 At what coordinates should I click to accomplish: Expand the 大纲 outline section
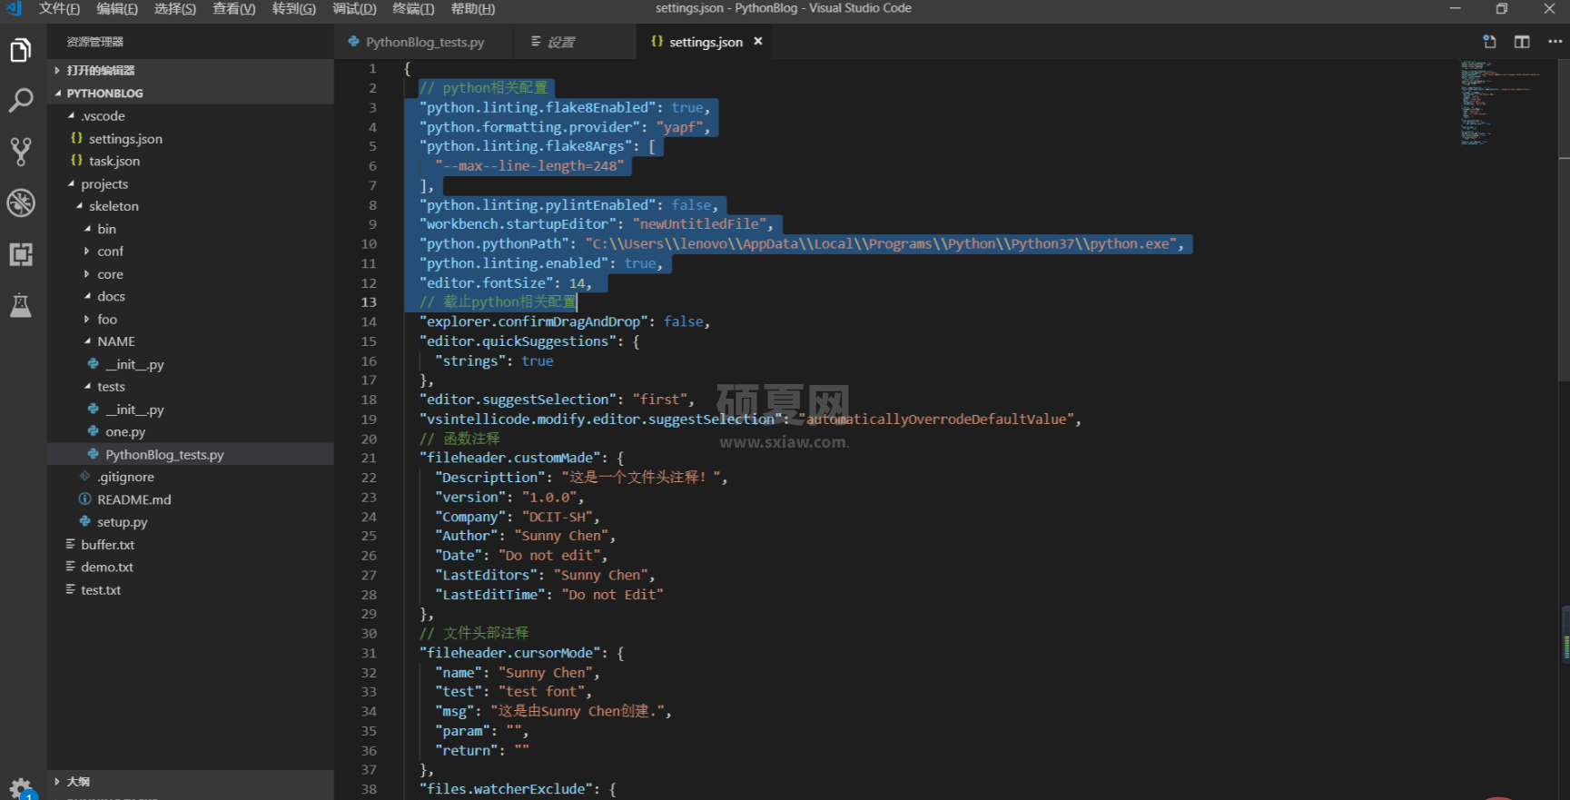click(191, 781)
